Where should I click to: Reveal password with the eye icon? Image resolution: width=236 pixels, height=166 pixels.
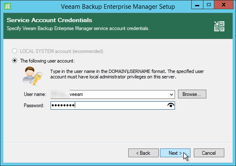tap(171, 105)
